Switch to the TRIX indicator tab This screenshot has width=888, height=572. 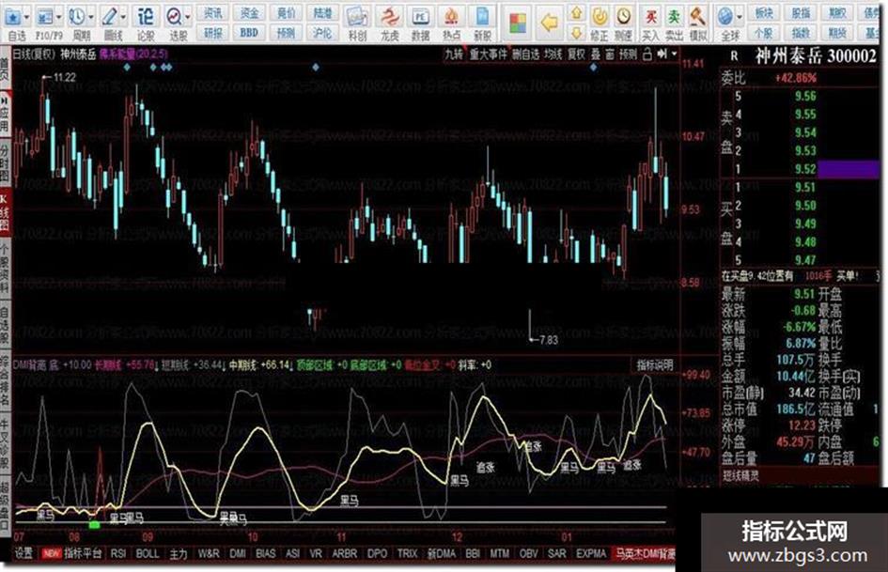coord(407,553)
